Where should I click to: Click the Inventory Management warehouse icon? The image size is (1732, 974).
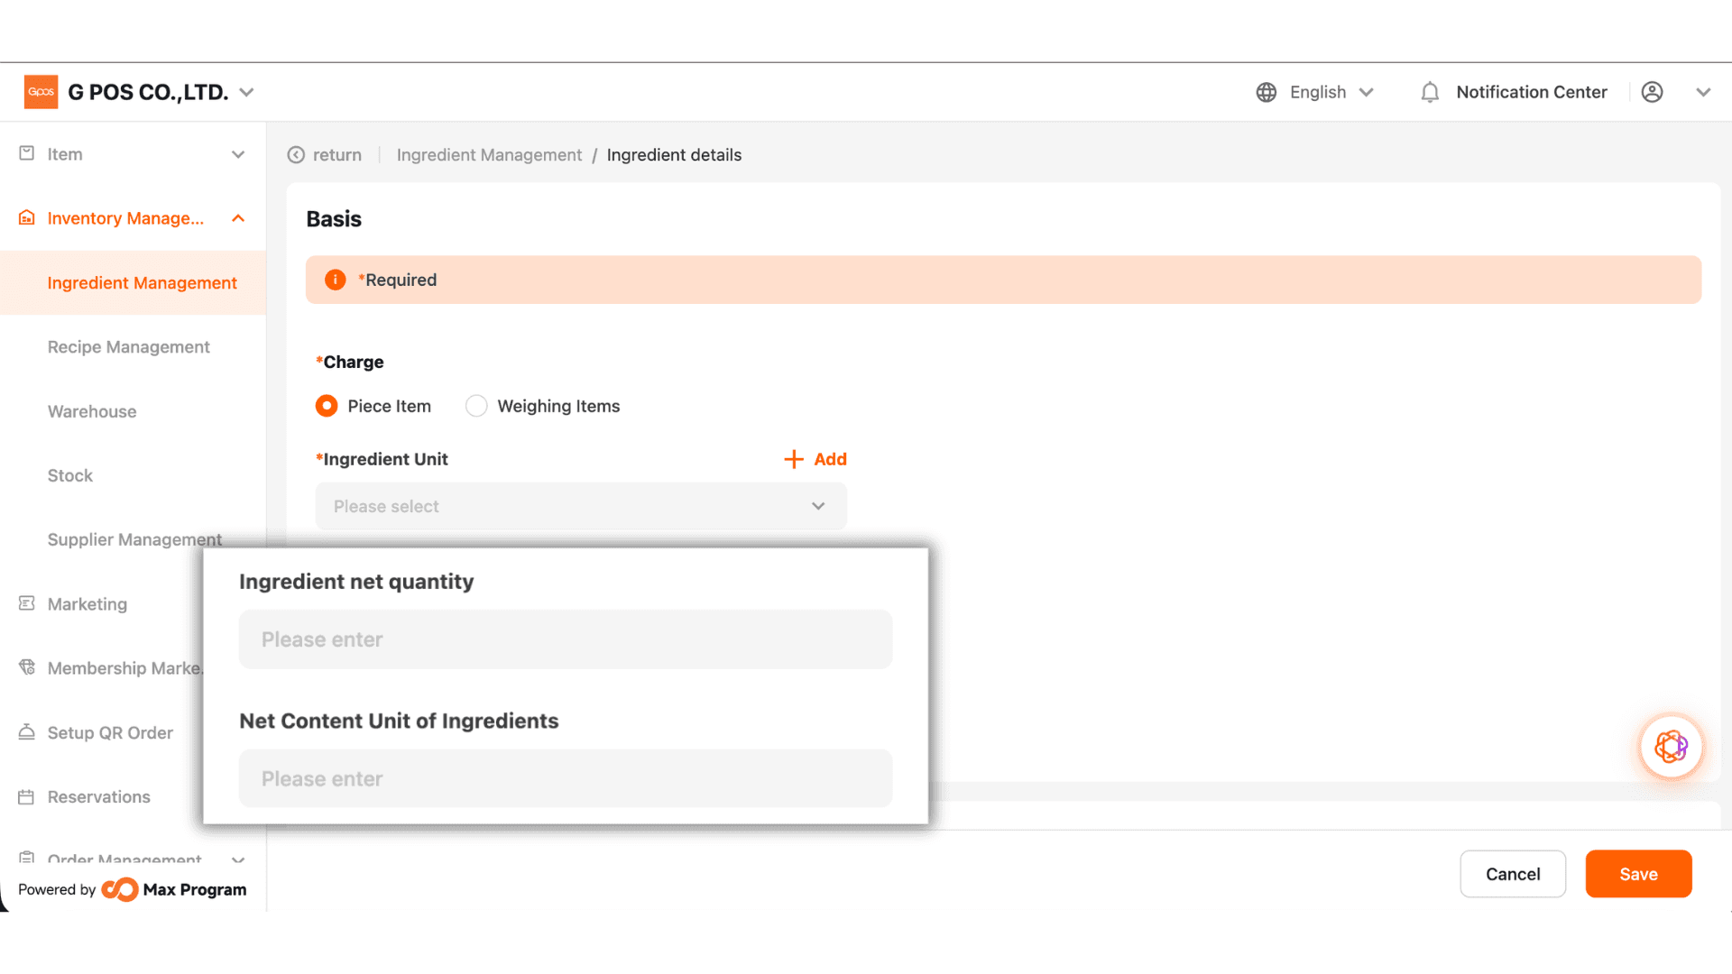click(27, 218)
